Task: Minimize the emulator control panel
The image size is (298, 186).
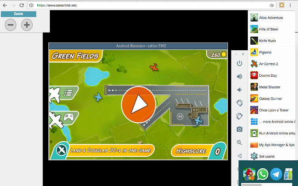Action: click(236, 54)
